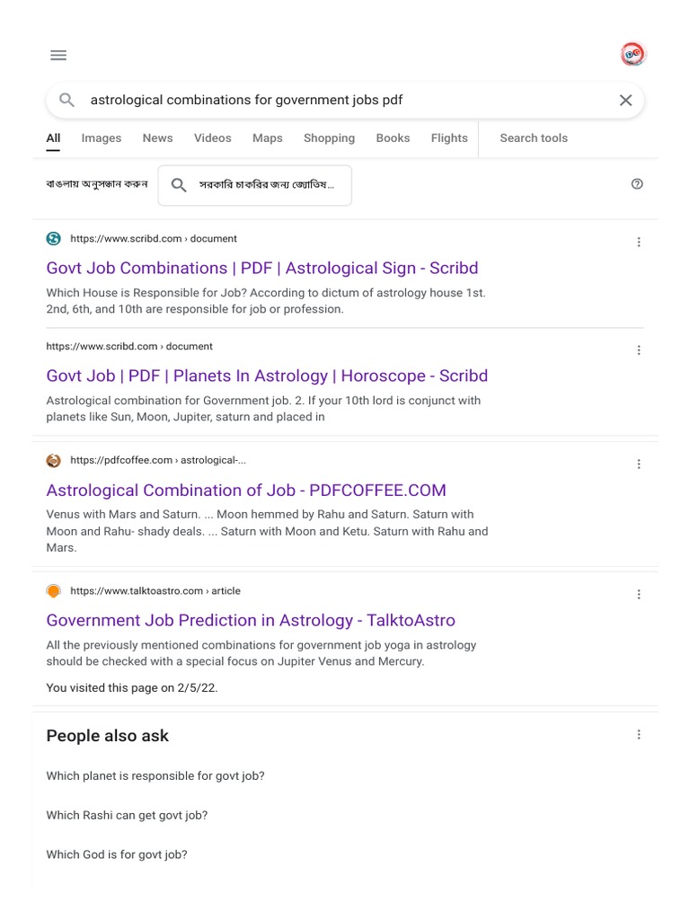Image resolution: width=690 pixels, height=920 pixels.
Task: Open 'Astrological Combination of Job' PDFCOFFEE link
Action: tap(246, 490)
